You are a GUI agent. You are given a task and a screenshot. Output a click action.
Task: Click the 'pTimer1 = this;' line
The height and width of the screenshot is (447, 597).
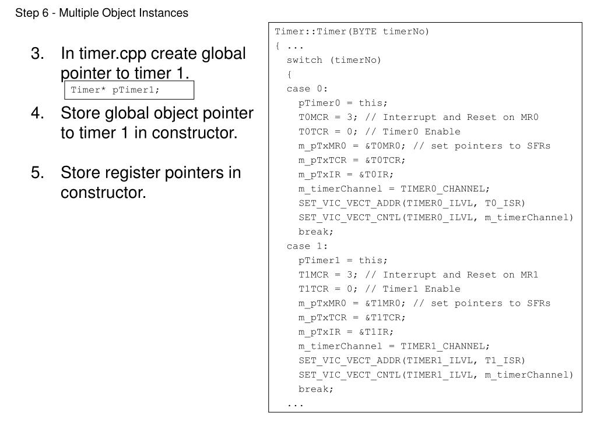coord(343,260)
